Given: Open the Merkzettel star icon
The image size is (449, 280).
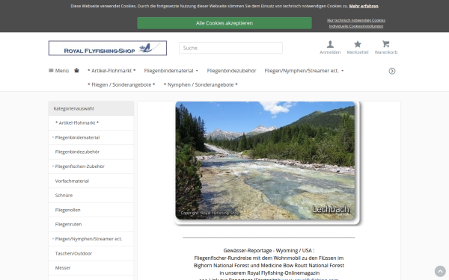Looking at the screenshot, I should click(x=358, y=48).
